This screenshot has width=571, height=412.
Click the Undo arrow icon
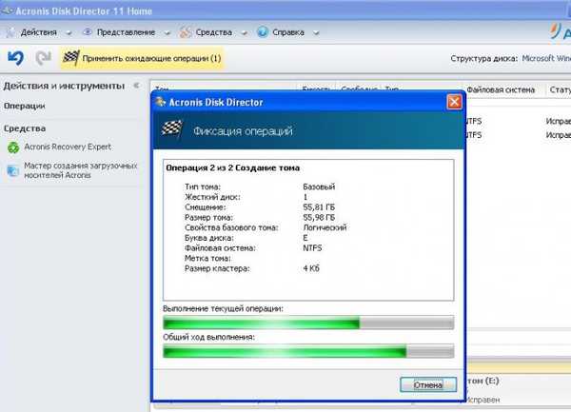click(15, 58)
